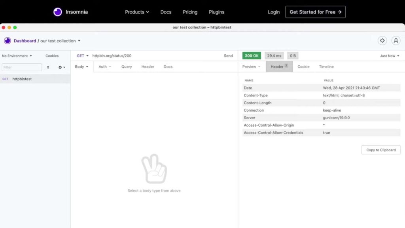Screen dimensions: 405x228
Task: Click Get Started for Free button
Action: [315, 12]
